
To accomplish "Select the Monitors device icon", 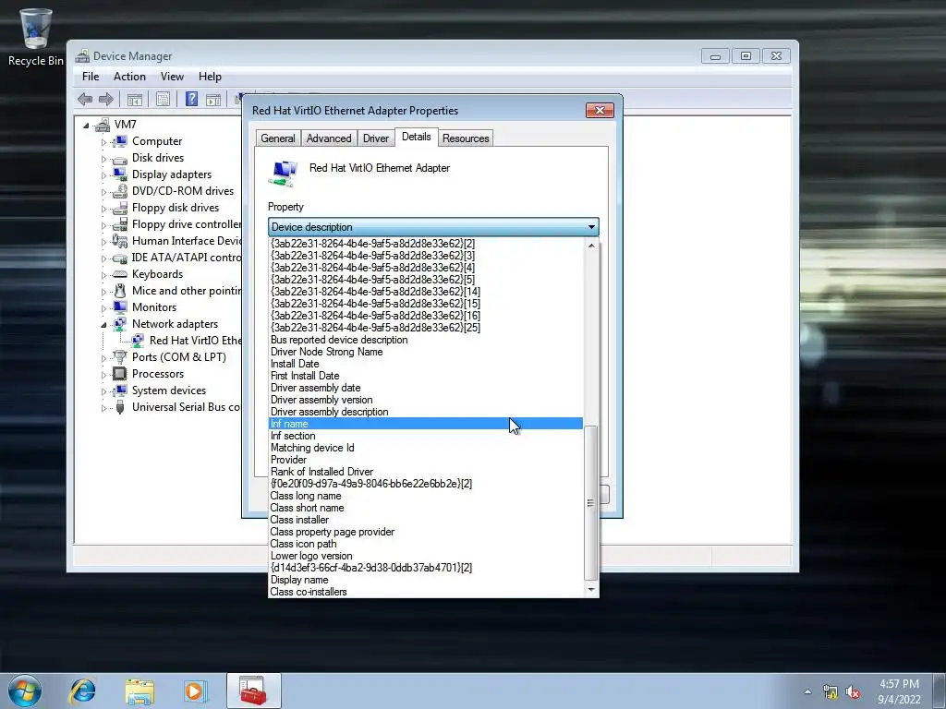I will (x=120, y=307).
